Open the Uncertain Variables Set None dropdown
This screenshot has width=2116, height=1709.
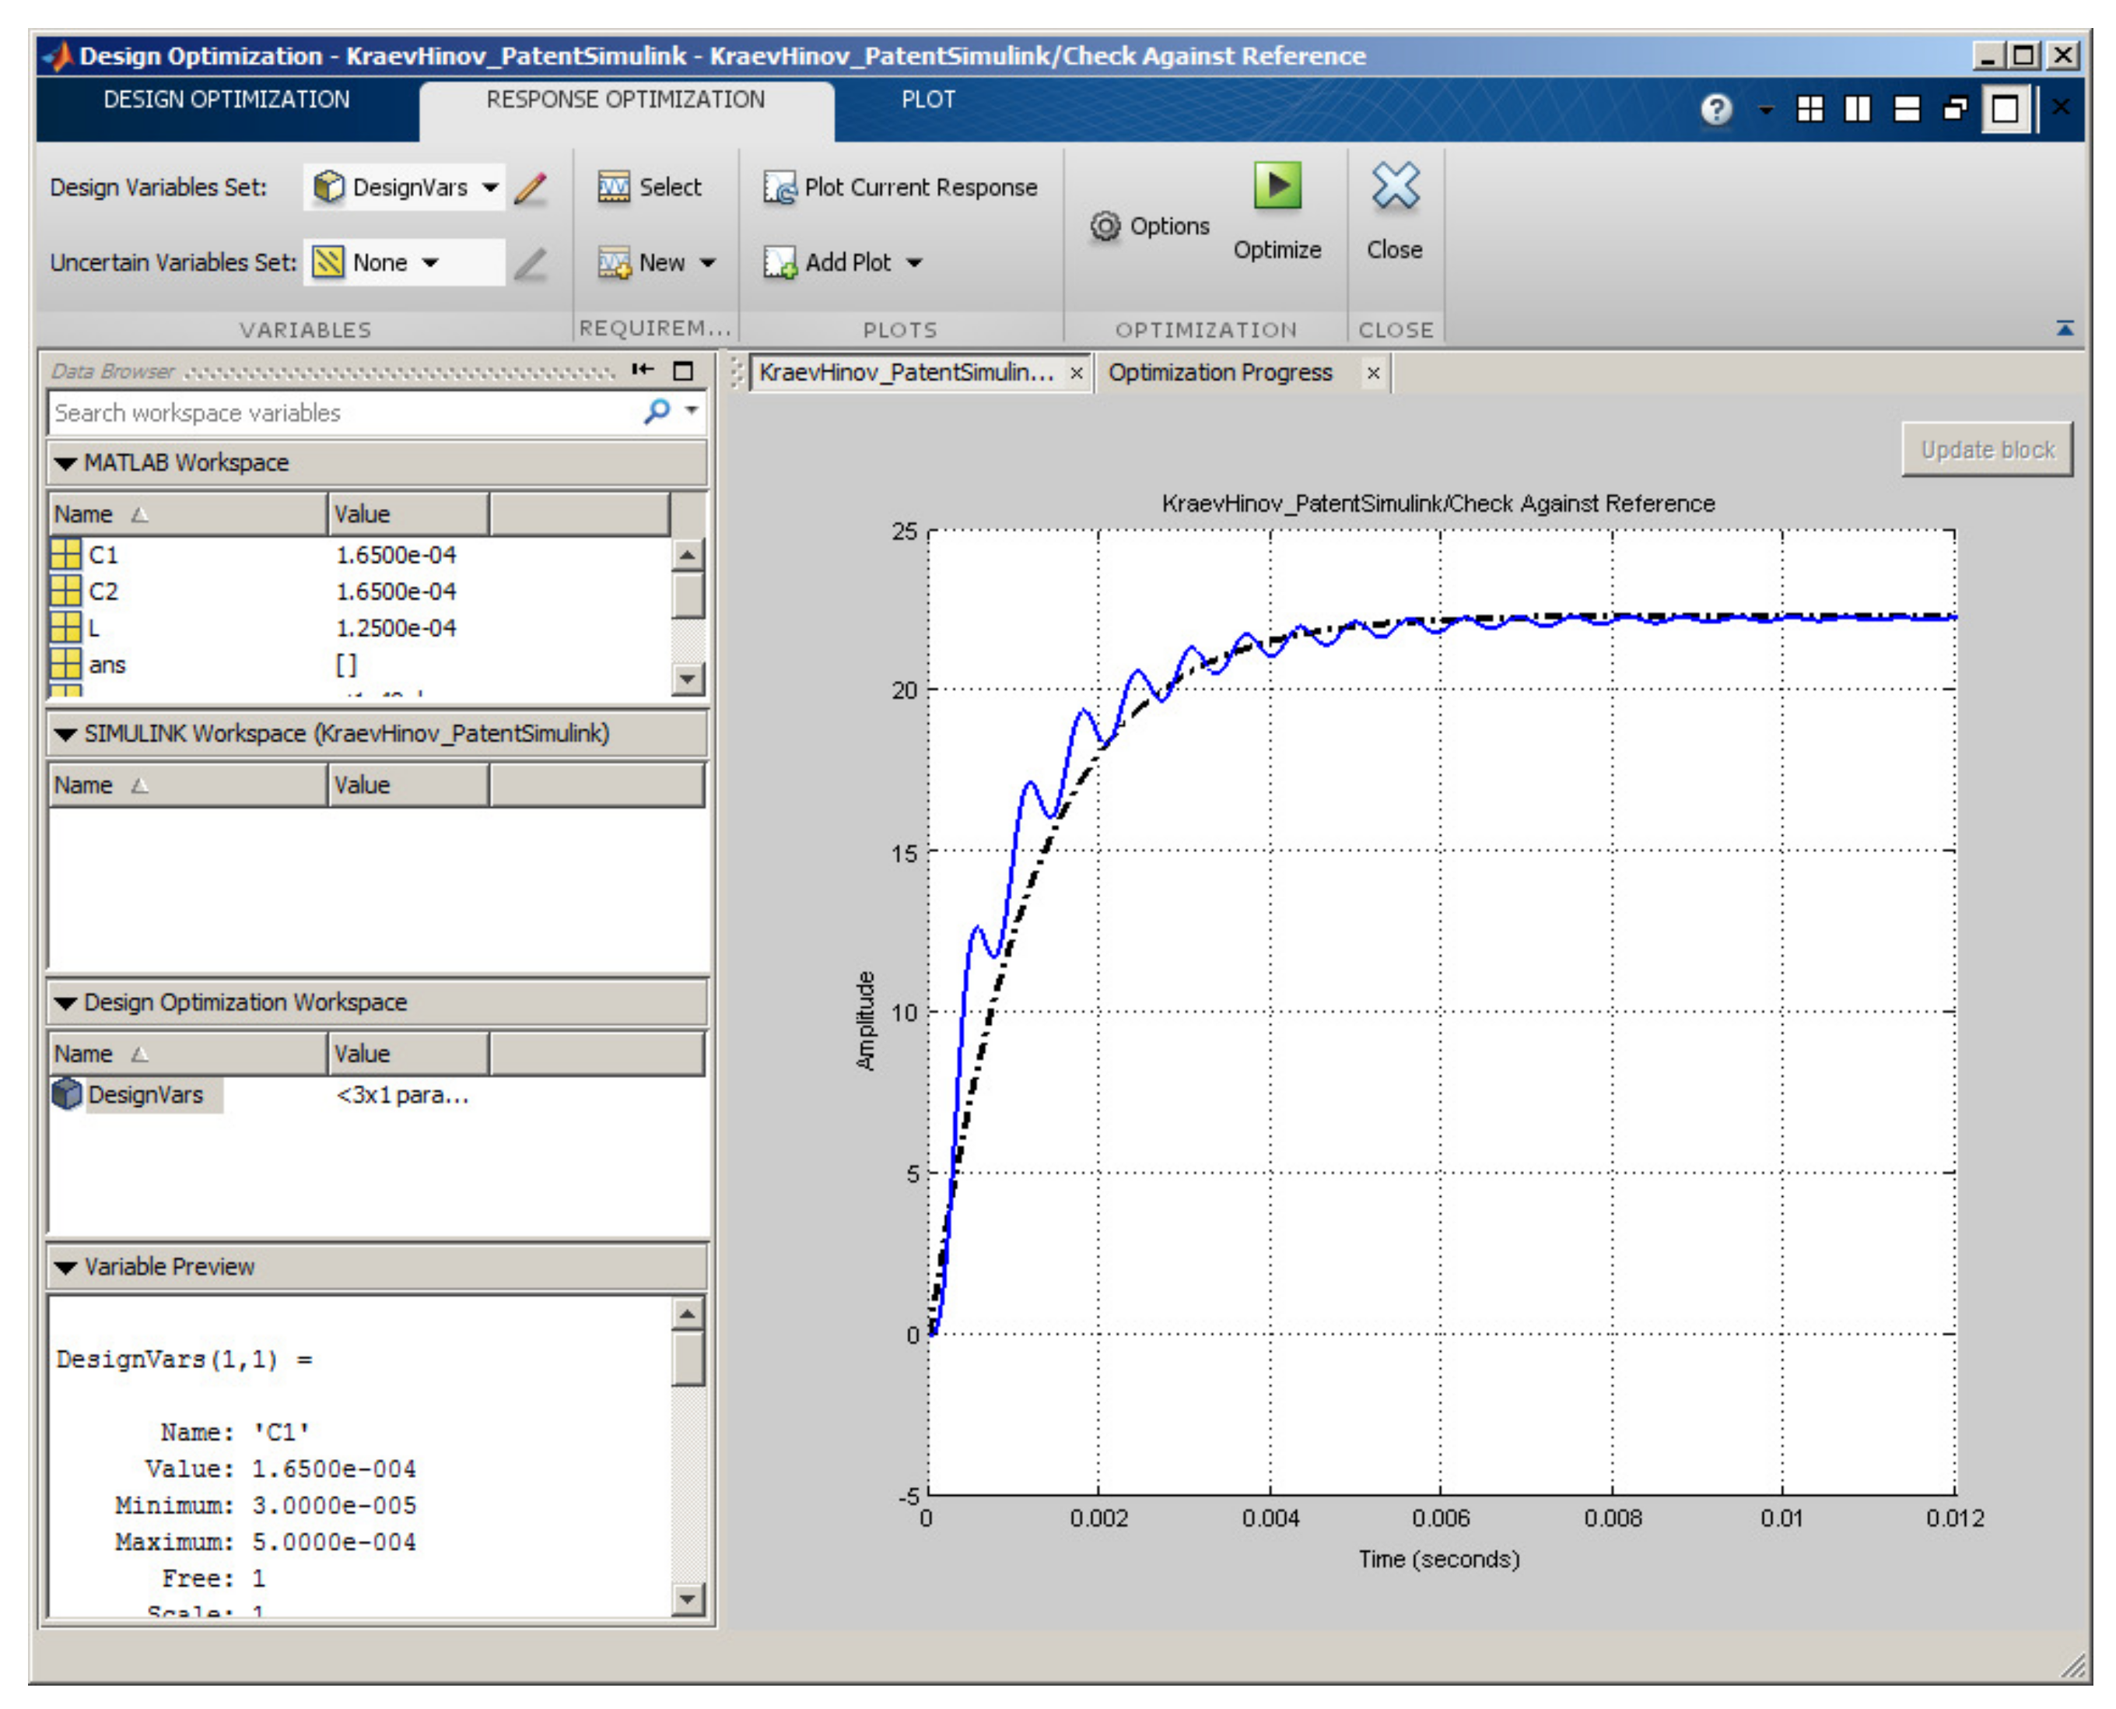click(430, 263)
